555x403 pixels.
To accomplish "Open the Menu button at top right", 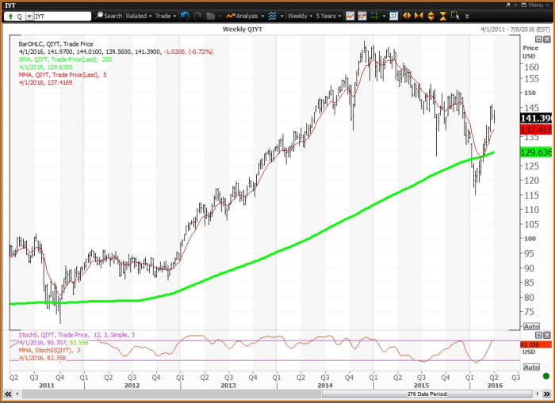I will point(535,5).
